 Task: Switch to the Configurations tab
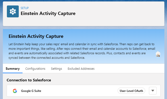tap(35, 69)
